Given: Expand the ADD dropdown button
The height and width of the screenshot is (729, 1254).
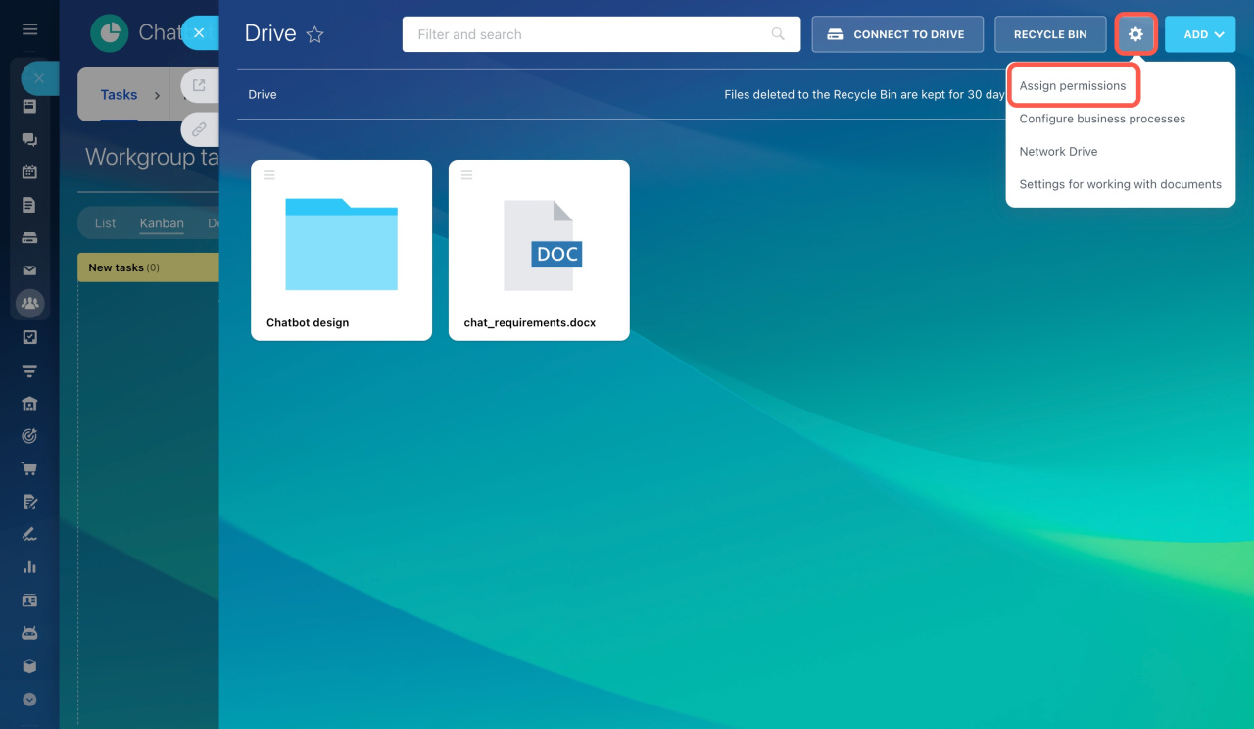Looking at the screenshot, I should tap(1200, 34).
